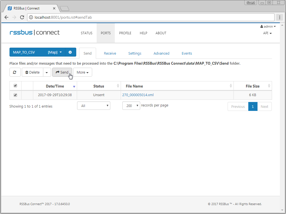Open the All status filter dropdown
This screenshot has height=214, width=286.
coord(94,106)
